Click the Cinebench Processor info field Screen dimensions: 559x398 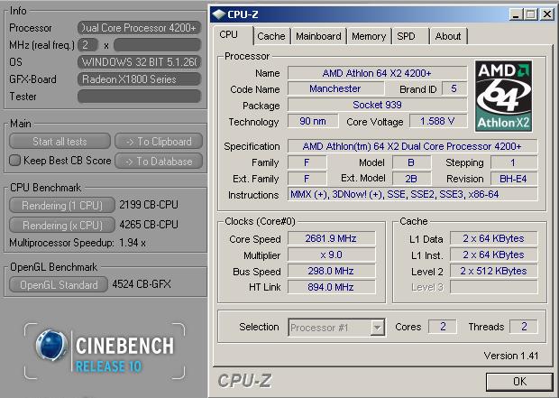click(x=139, y=28)
